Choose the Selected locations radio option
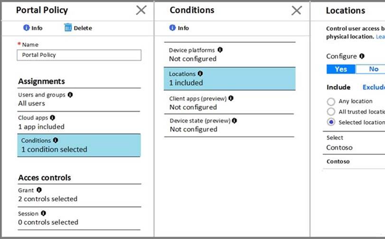The width and height of the screenshot is (385, 239). (x=330, y=122)
